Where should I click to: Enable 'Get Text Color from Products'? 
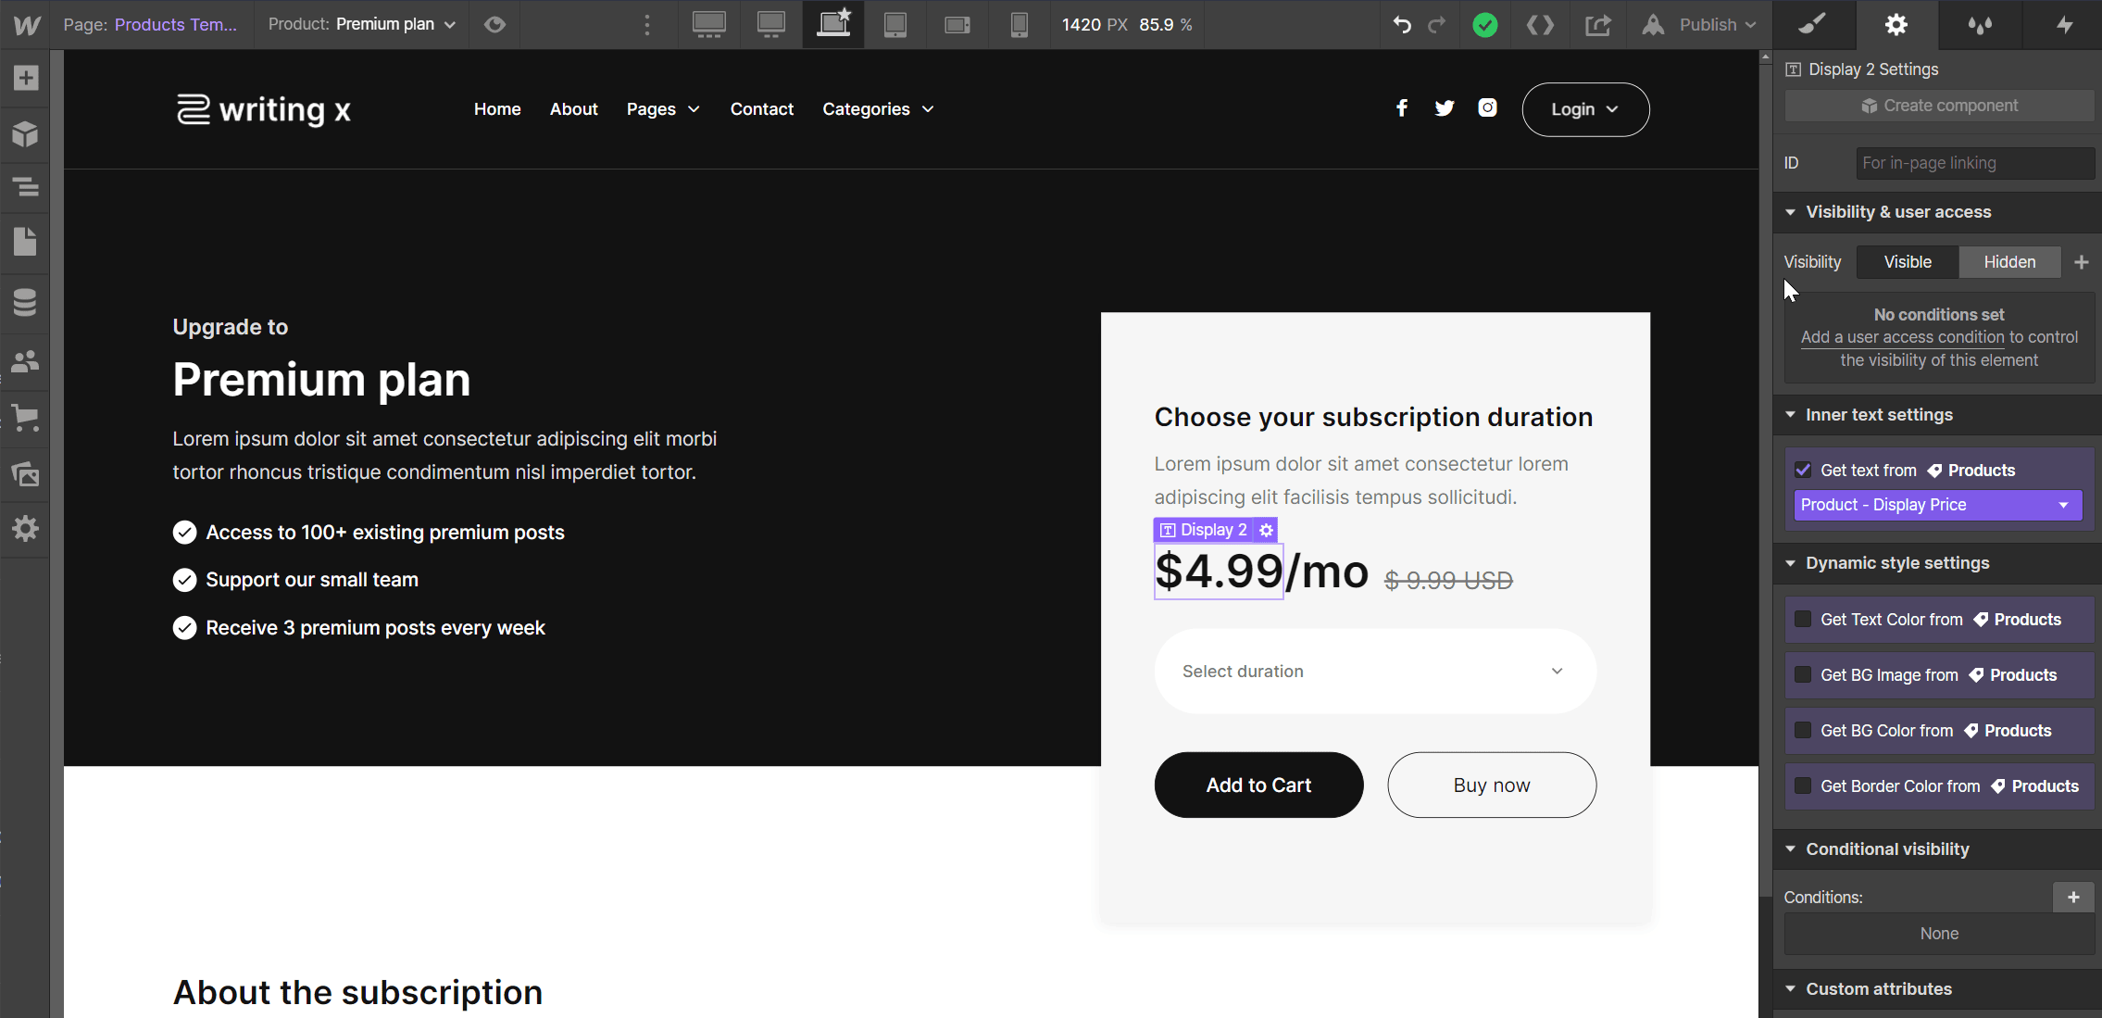(x=1802, y=619)
